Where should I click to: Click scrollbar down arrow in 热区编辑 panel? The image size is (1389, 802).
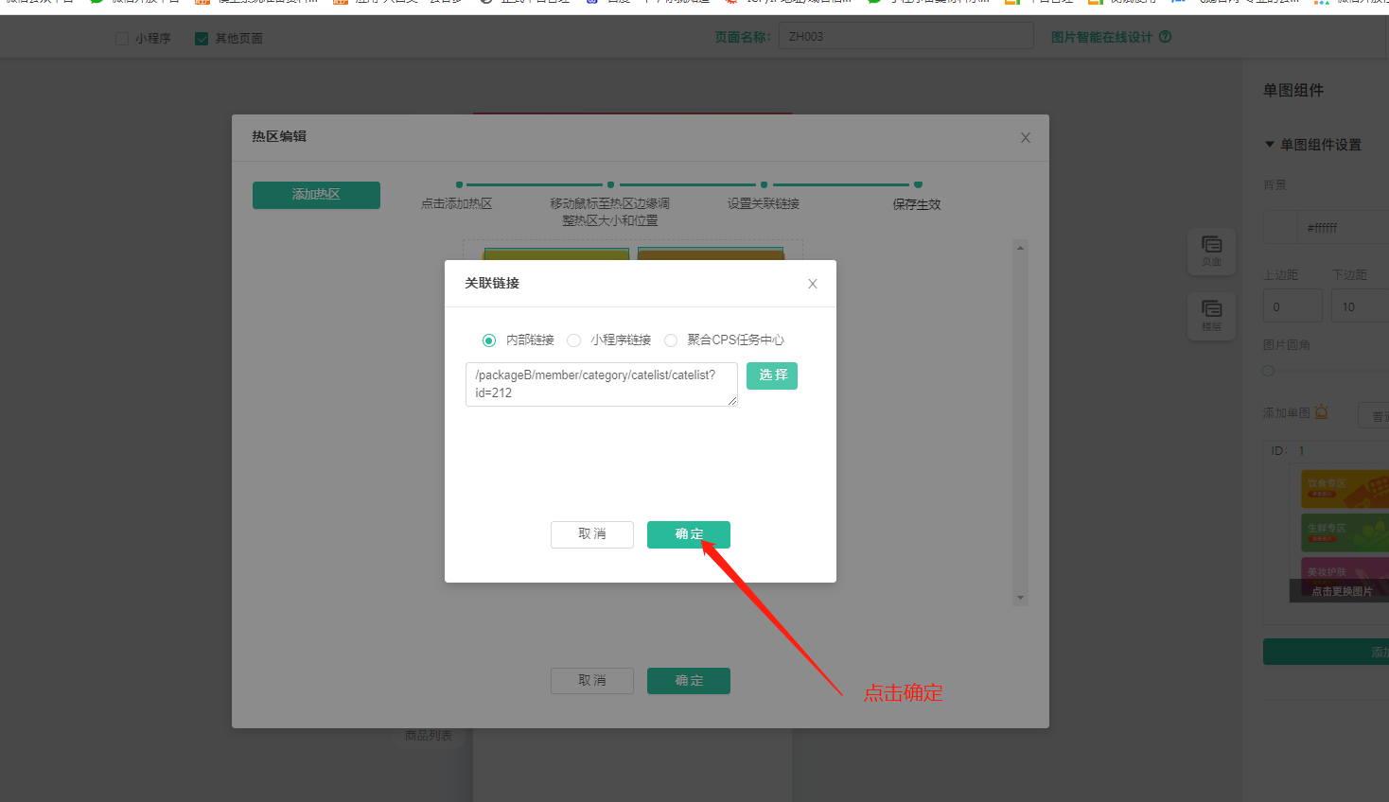1020,598
